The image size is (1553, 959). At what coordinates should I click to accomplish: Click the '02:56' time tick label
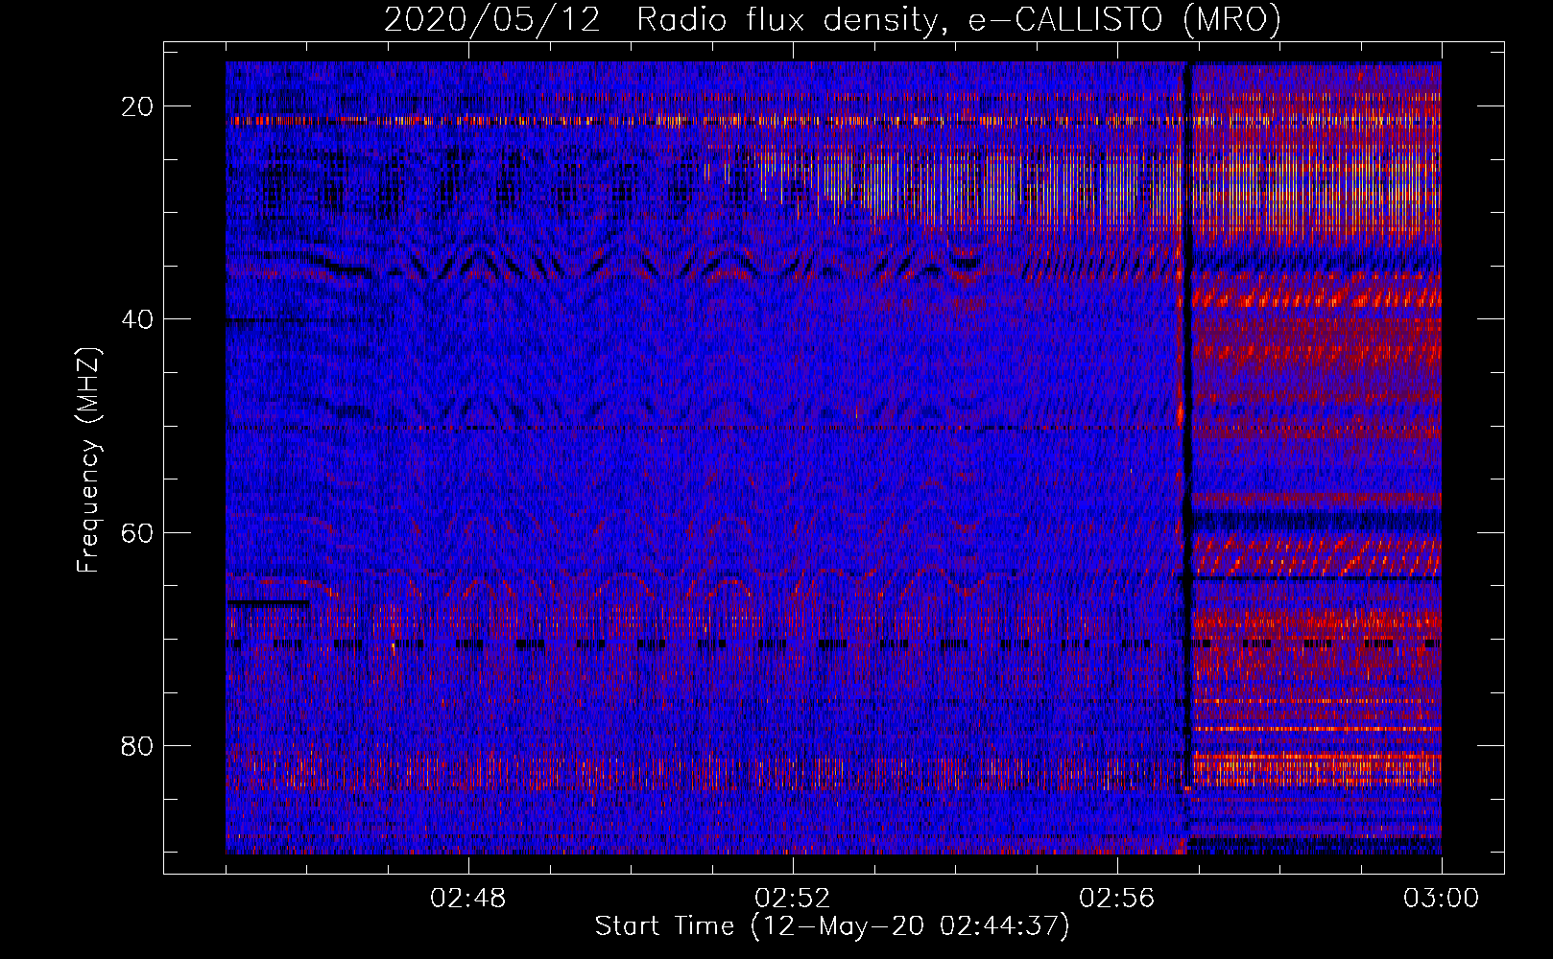[1117, 899]
